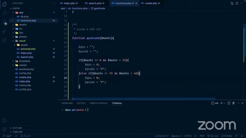Screen dimensions: 246x138
Task: Select the functions.php editor tab
Action: point(123,3)
